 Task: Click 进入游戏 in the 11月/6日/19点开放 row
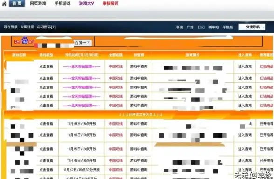coord(245,135)
